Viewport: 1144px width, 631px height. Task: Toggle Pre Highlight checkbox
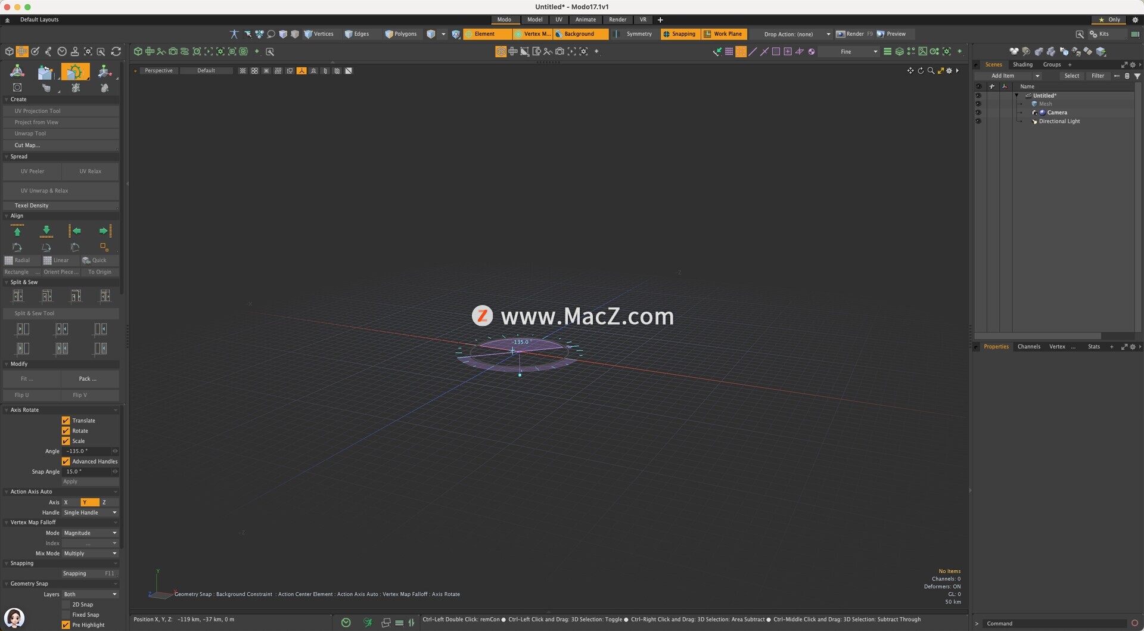[66, 625]
